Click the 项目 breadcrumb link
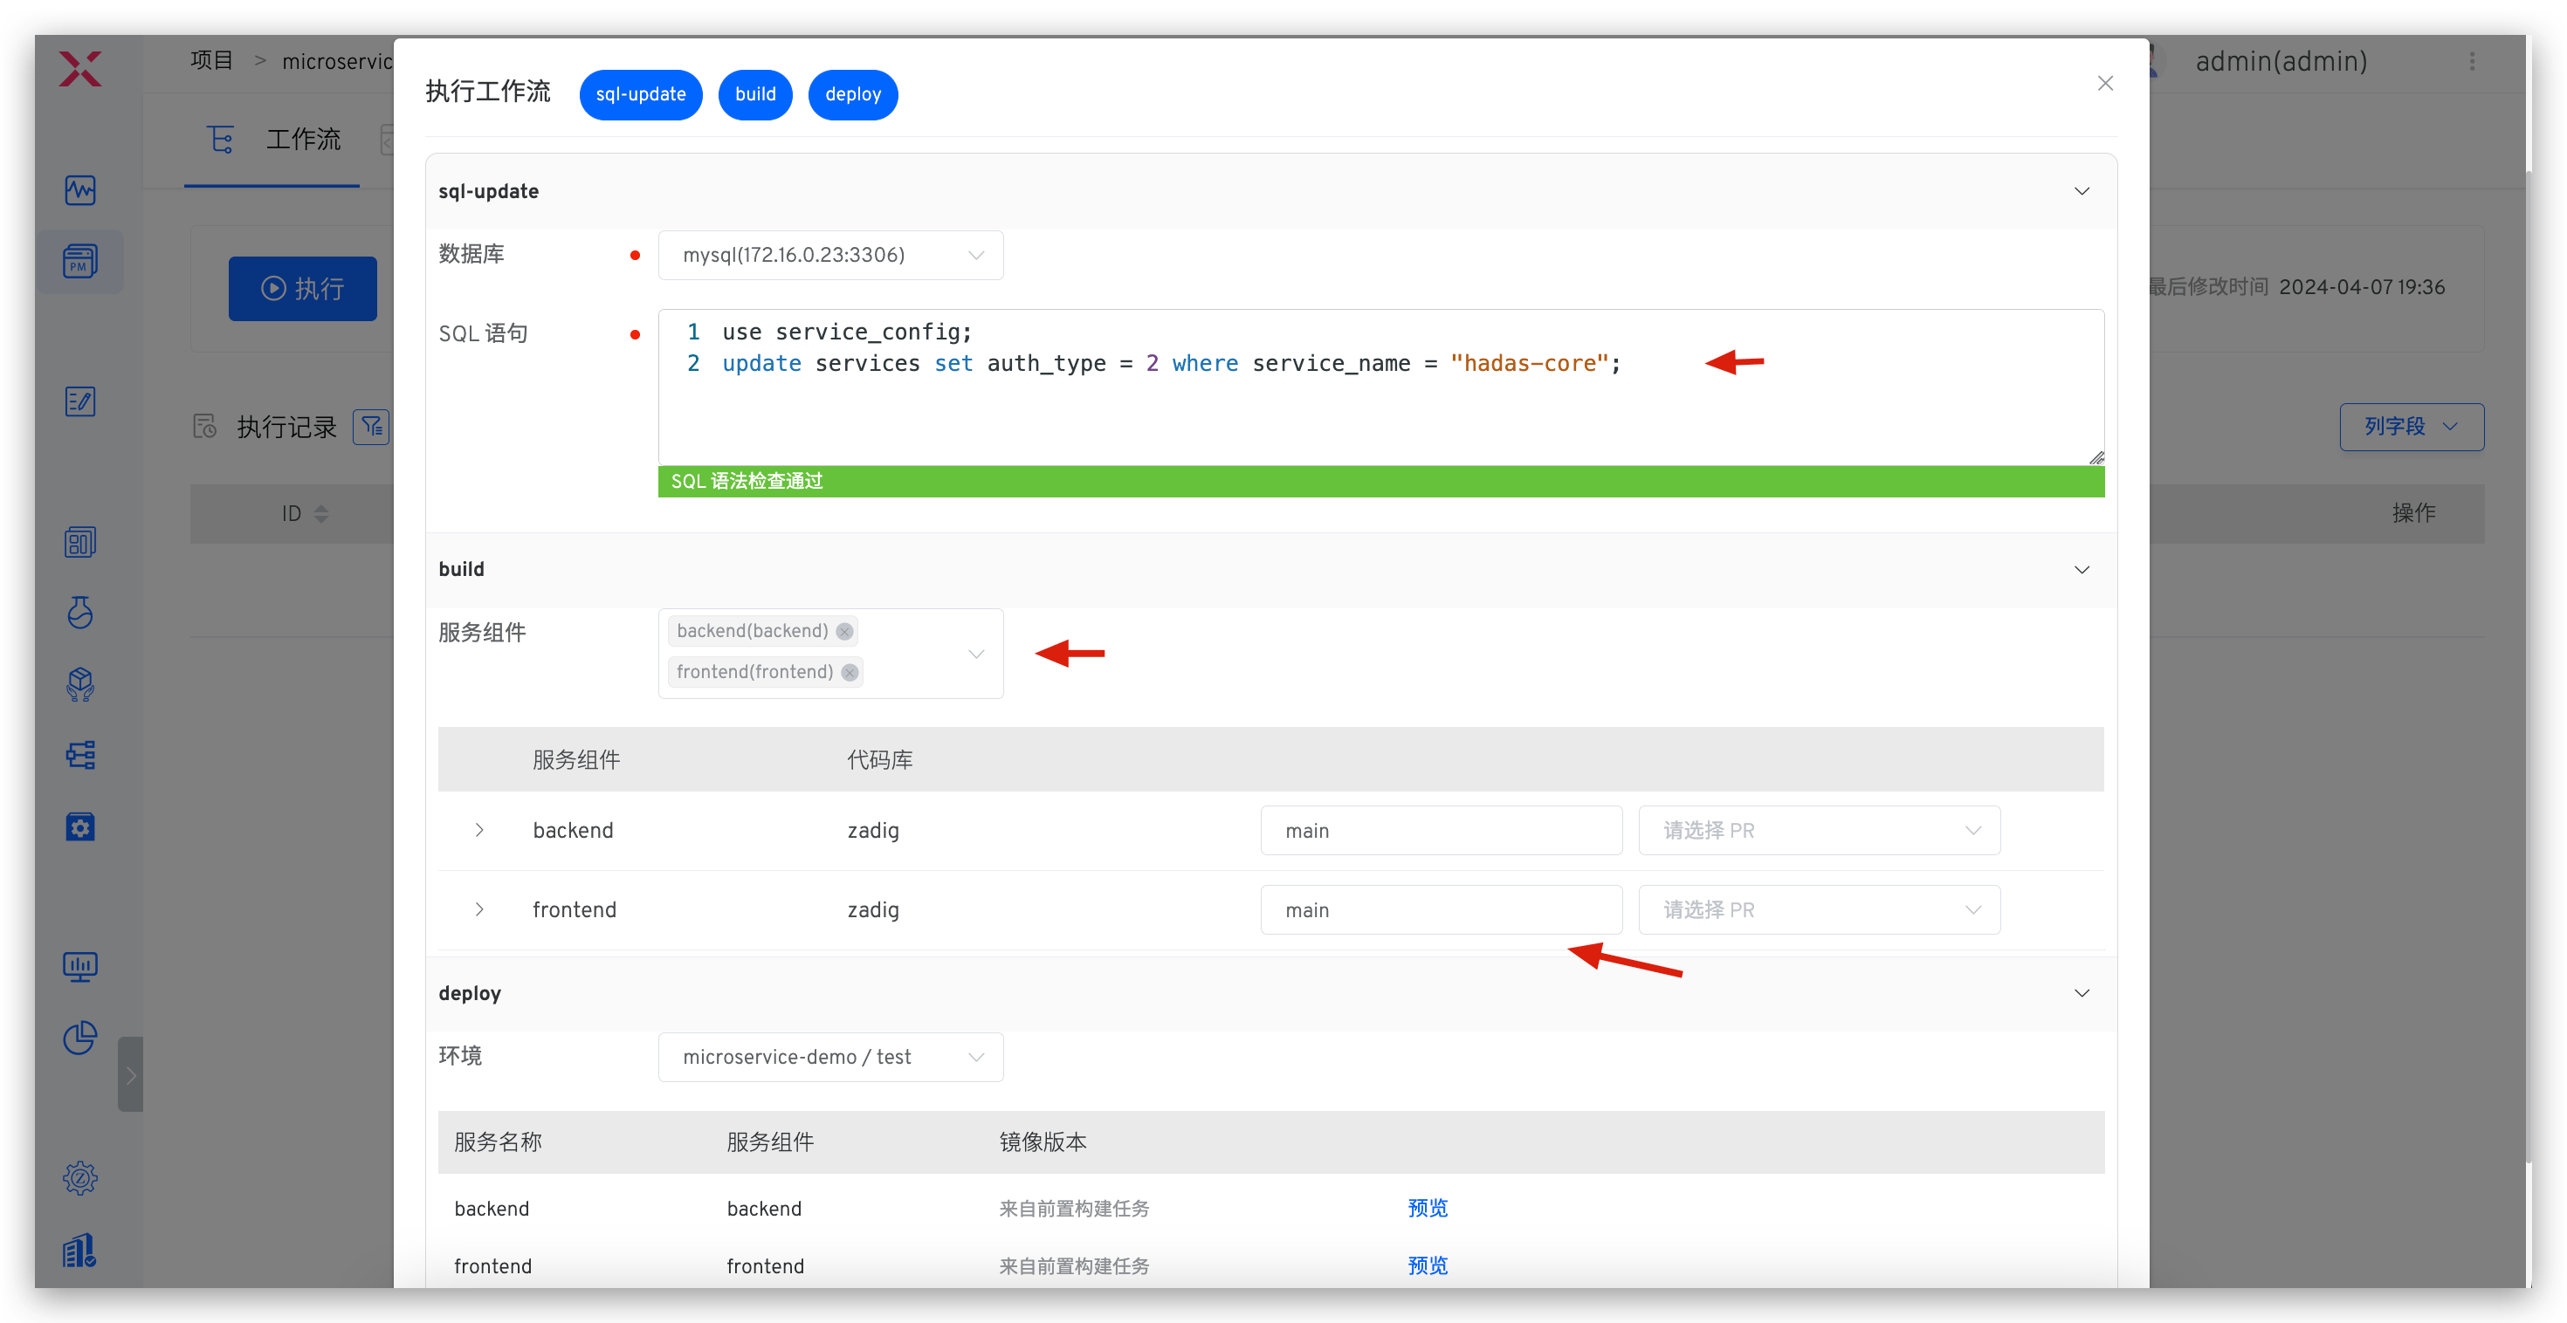This screenshot has height=1323, width=2567. [211, 61]
